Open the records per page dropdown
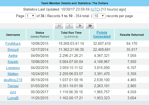 99,16
